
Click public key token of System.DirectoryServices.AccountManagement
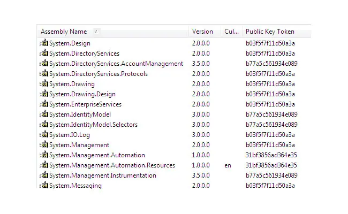click(271, 64)
